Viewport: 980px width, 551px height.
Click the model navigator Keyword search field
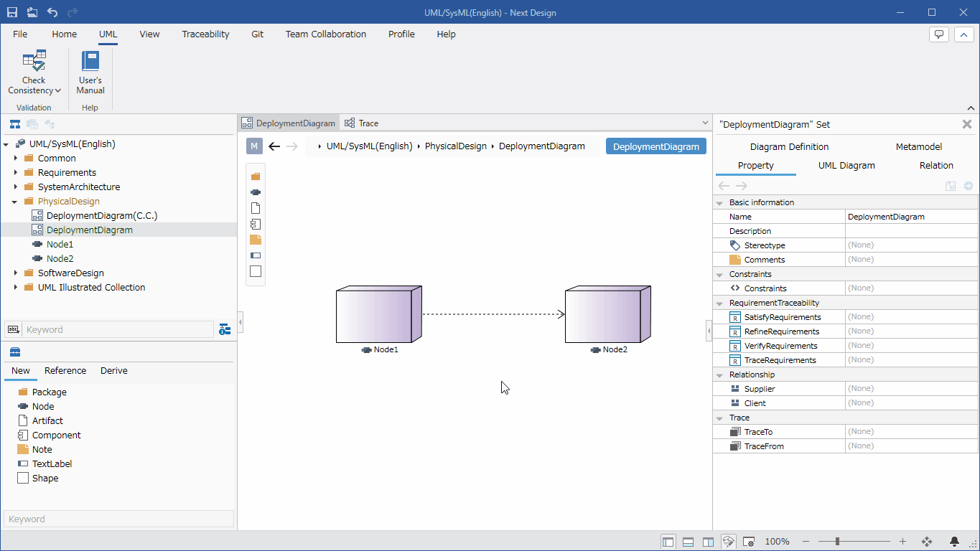point(118,329)
